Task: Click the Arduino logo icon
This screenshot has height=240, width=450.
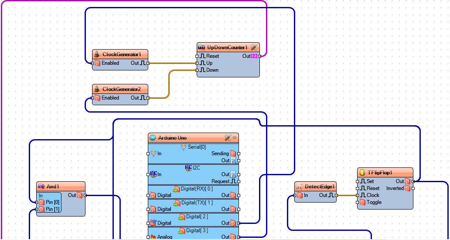Action: tap(153, 138)
